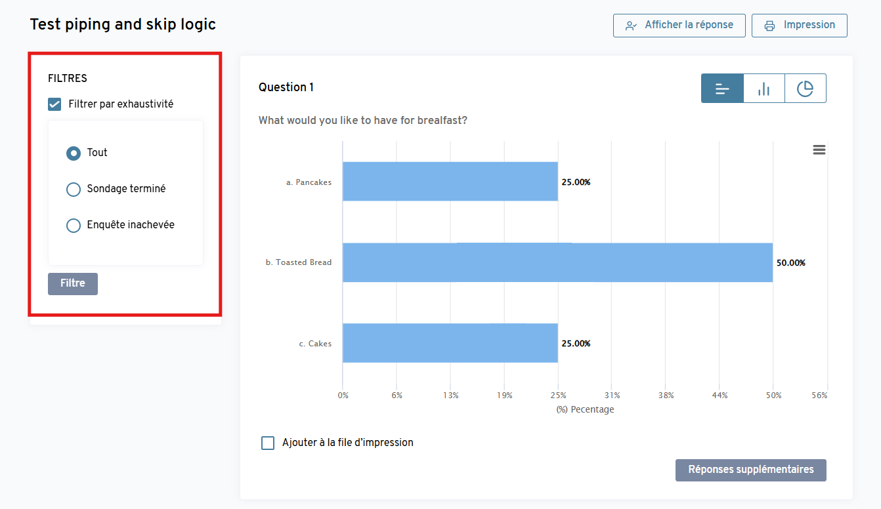Uncheck Filtrer par exhaustivité checkbox

(55, 104)
